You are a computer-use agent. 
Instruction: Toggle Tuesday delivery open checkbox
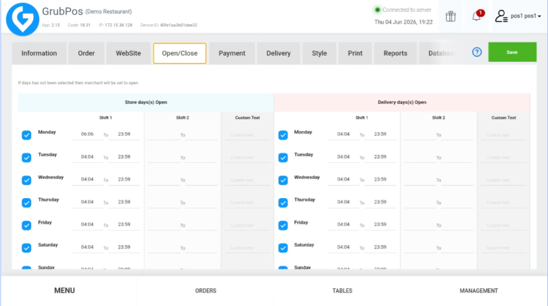point(283,158)
